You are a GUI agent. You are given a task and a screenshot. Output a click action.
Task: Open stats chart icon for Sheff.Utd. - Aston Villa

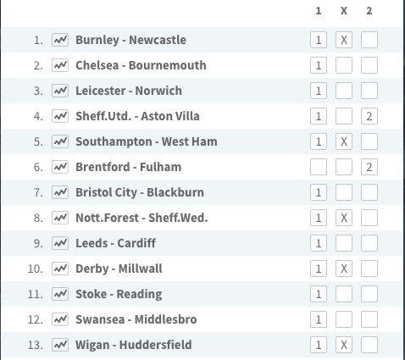tap(60, 116)
